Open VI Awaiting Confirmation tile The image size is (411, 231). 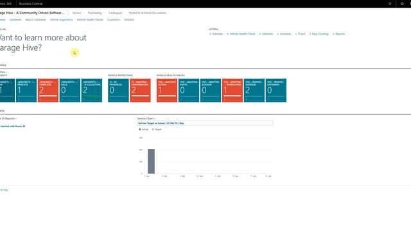pos(140,90)
